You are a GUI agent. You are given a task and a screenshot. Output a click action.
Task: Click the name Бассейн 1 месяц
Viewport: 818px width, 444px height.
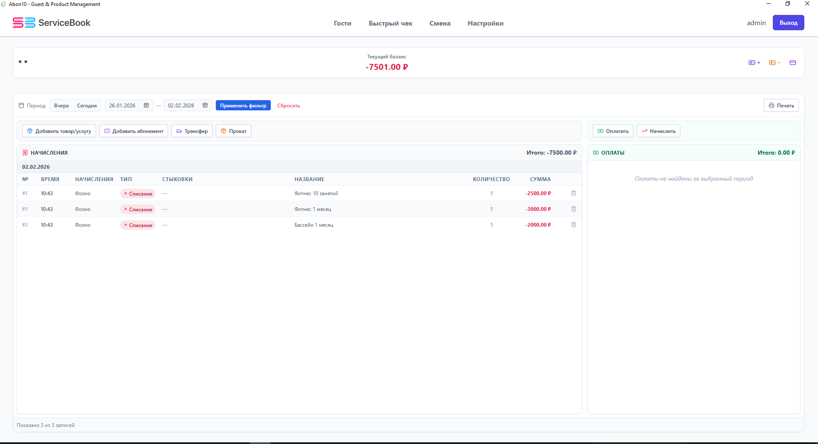pyautogui.click(x=314, y=225)
